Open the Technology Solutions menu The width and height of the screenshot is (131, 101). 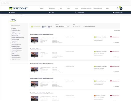[86, 8]
